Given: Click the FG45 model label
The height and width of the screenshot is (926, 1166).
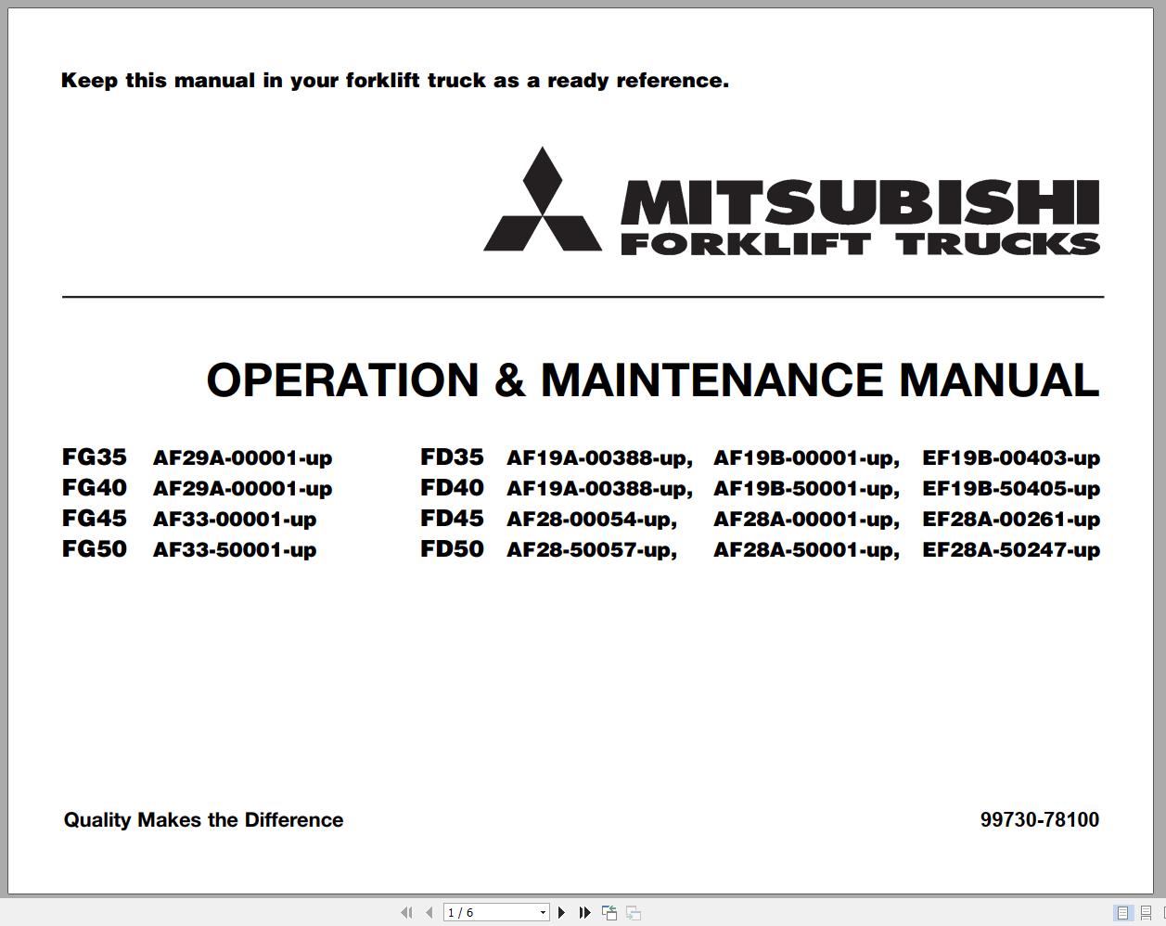Looking at the screenshot, I should [x=95, y=519].
